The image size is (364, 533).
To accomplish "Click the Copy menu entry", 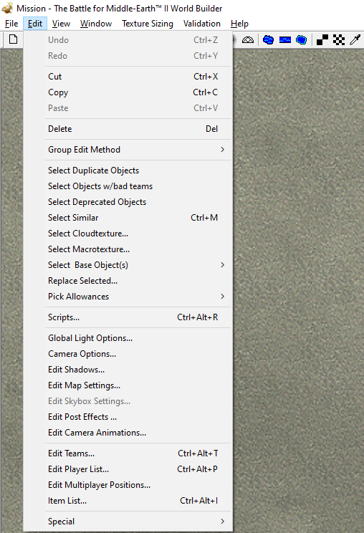I will [x=138, y=92].
